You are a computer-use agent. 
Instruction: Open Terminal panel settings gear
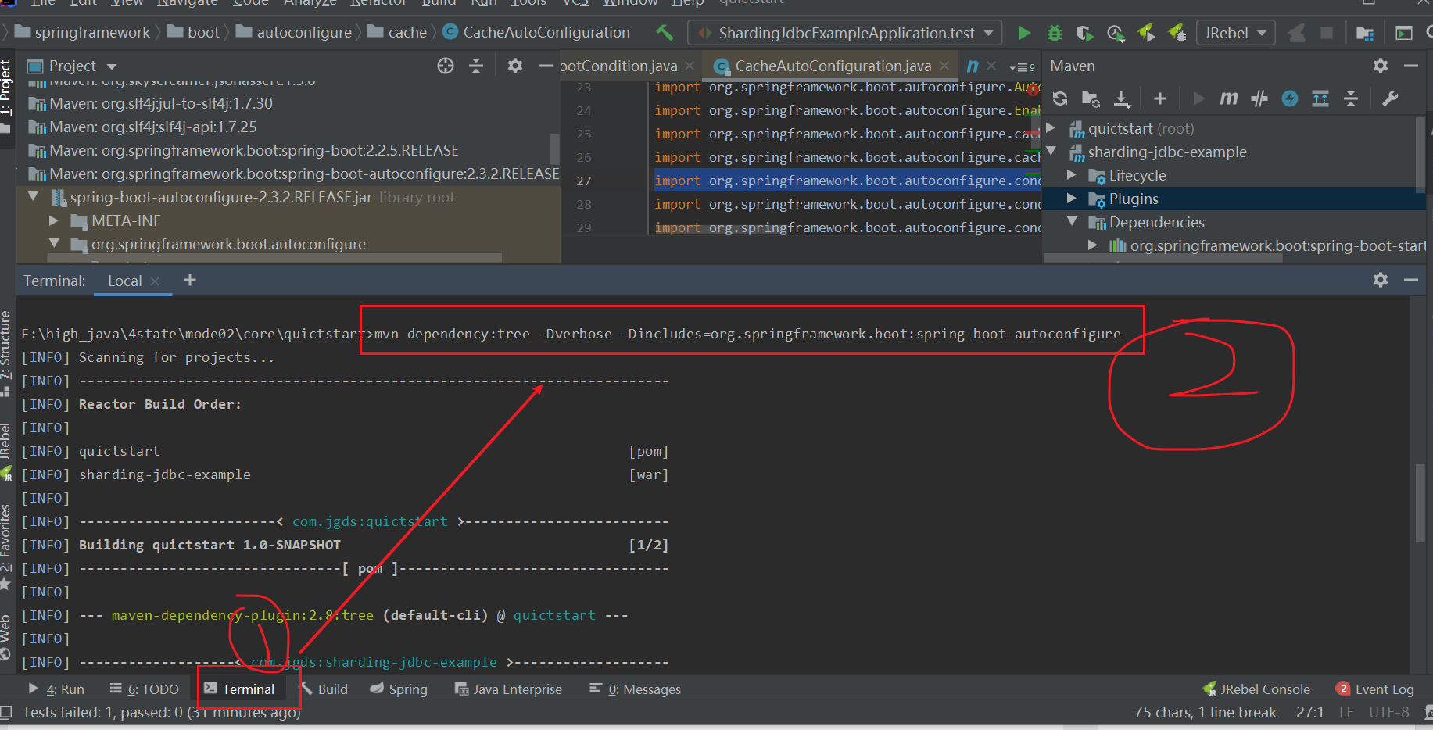pyautogui.click(x=1381, y=280)
